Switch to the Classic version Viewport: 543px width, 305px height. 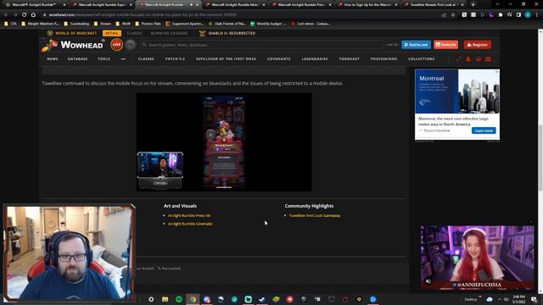pyautogui.click(x=135, y=33)
